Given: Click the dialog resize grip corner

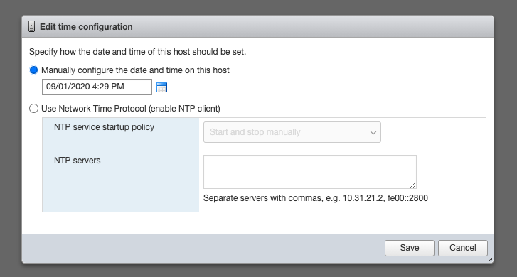Looking at the screenshot, I should pos(490,259).
